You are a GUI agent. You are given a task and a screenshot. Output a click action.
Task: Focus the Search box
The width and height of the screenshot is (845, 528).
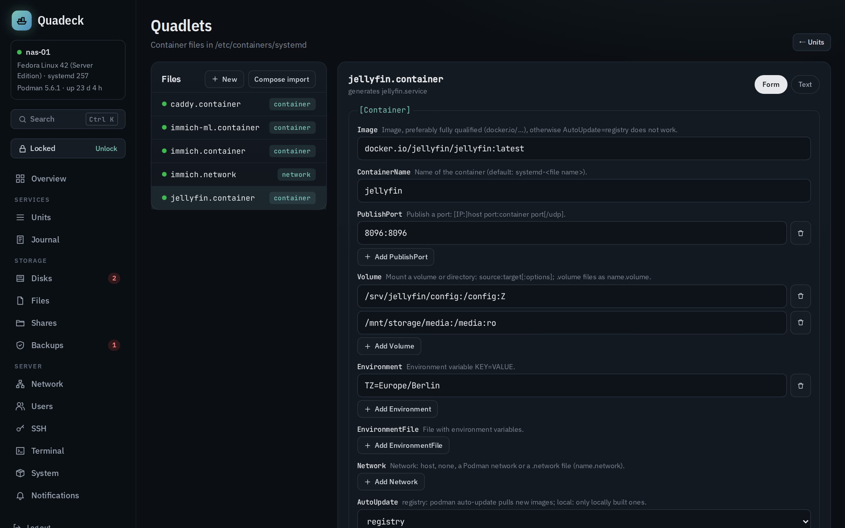(x=68, y=119)
